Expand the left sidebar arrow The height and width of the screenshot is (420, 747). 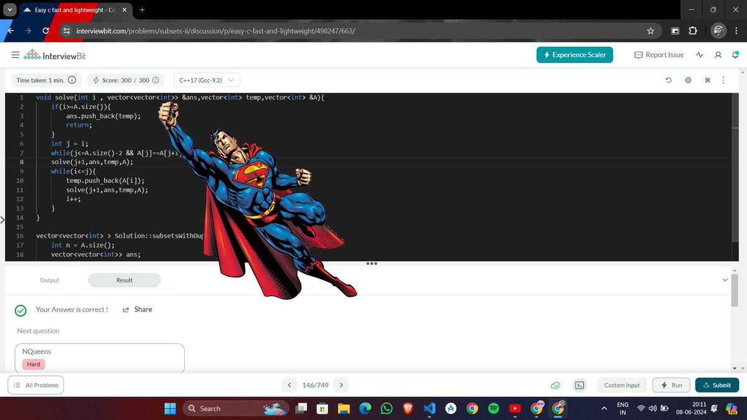pos(2,219)
